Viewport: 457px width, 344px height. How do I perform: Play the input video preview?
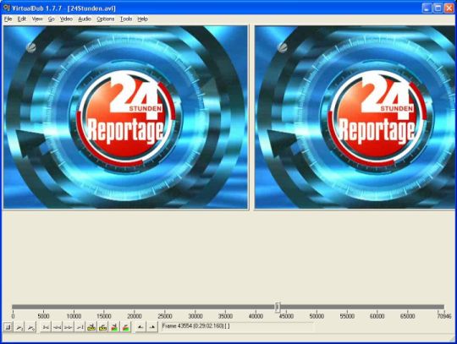pos(19,327)
